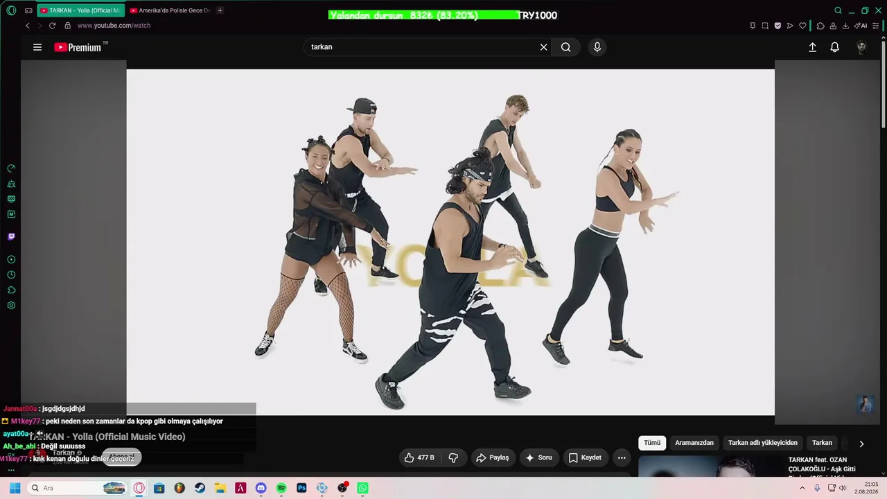This screenshot has width=887, height=499.
Task: Open Spotify from the taskbar
Action: pos(281,488)
